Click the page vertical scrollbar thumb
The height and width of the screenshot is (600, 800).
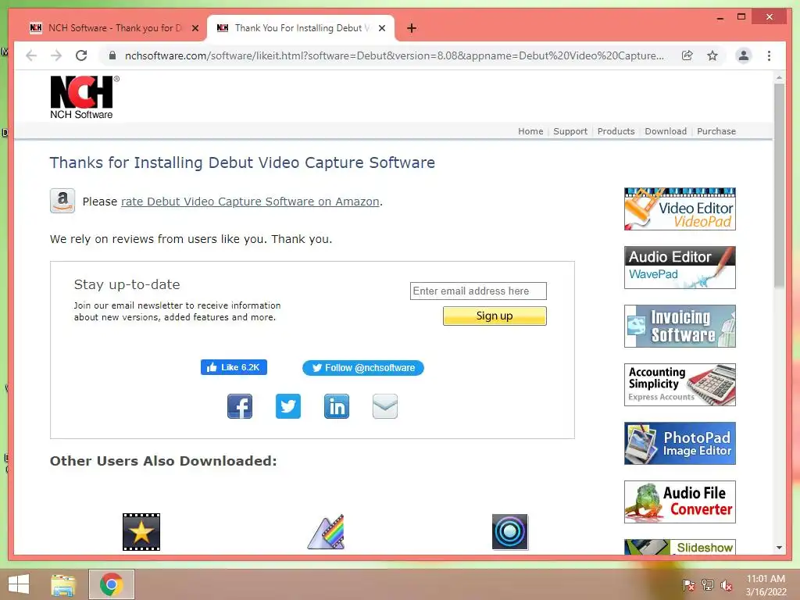coord(779,186)
